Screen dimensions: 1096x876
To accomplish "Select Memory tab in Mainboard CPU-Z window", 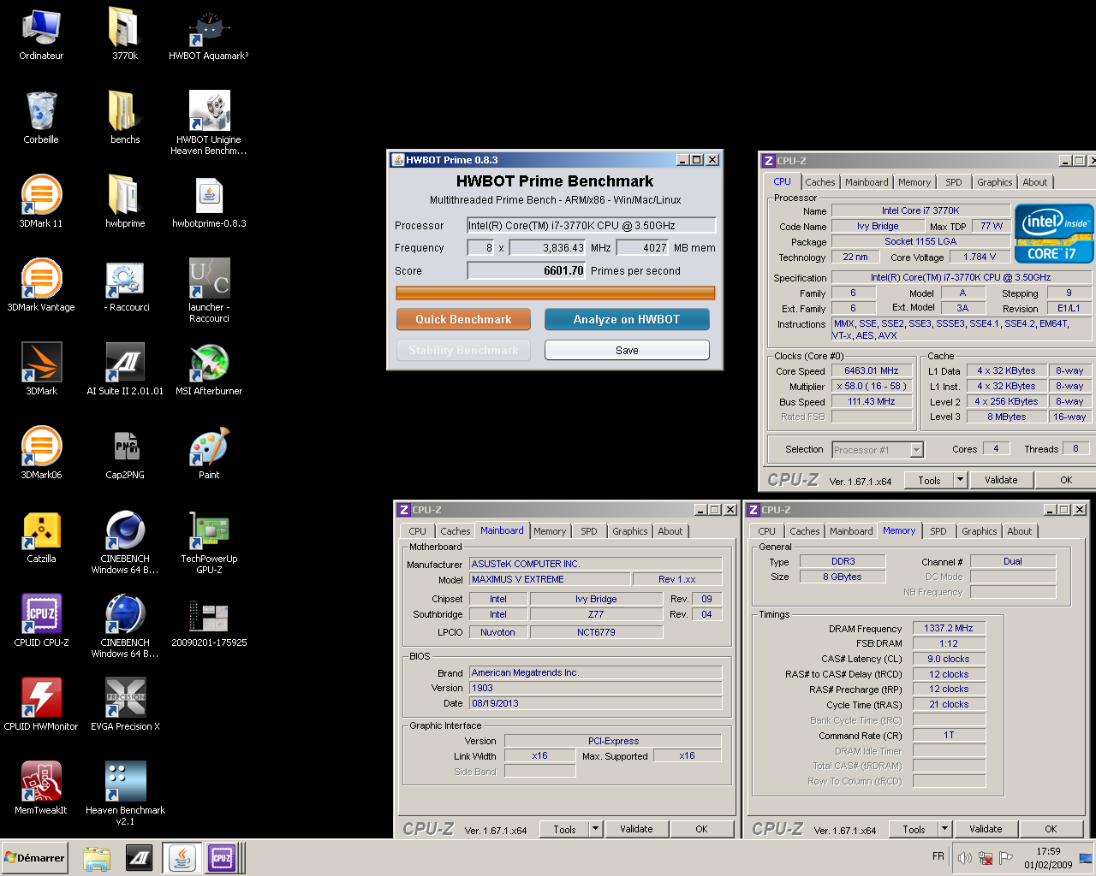I will pos(550,531).
